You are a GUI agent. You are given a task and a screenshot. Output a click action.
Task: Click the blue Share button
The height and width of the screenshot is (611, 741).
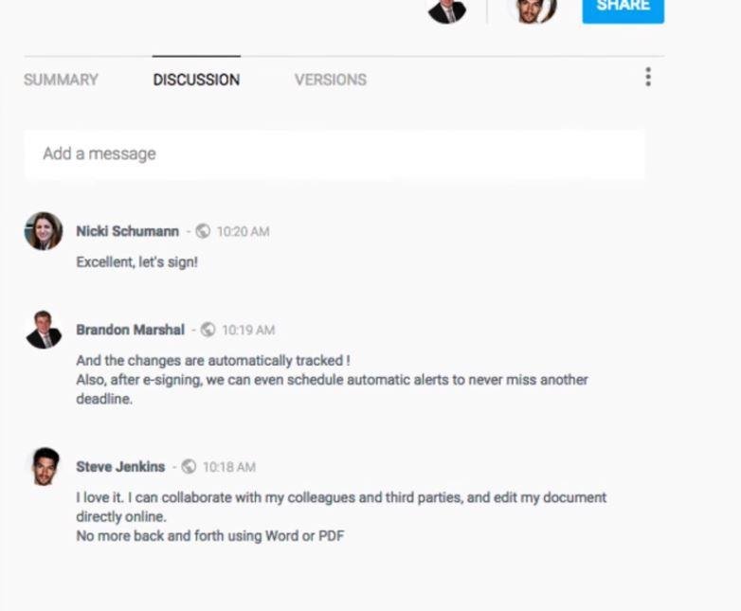click(x=623, y=10)
